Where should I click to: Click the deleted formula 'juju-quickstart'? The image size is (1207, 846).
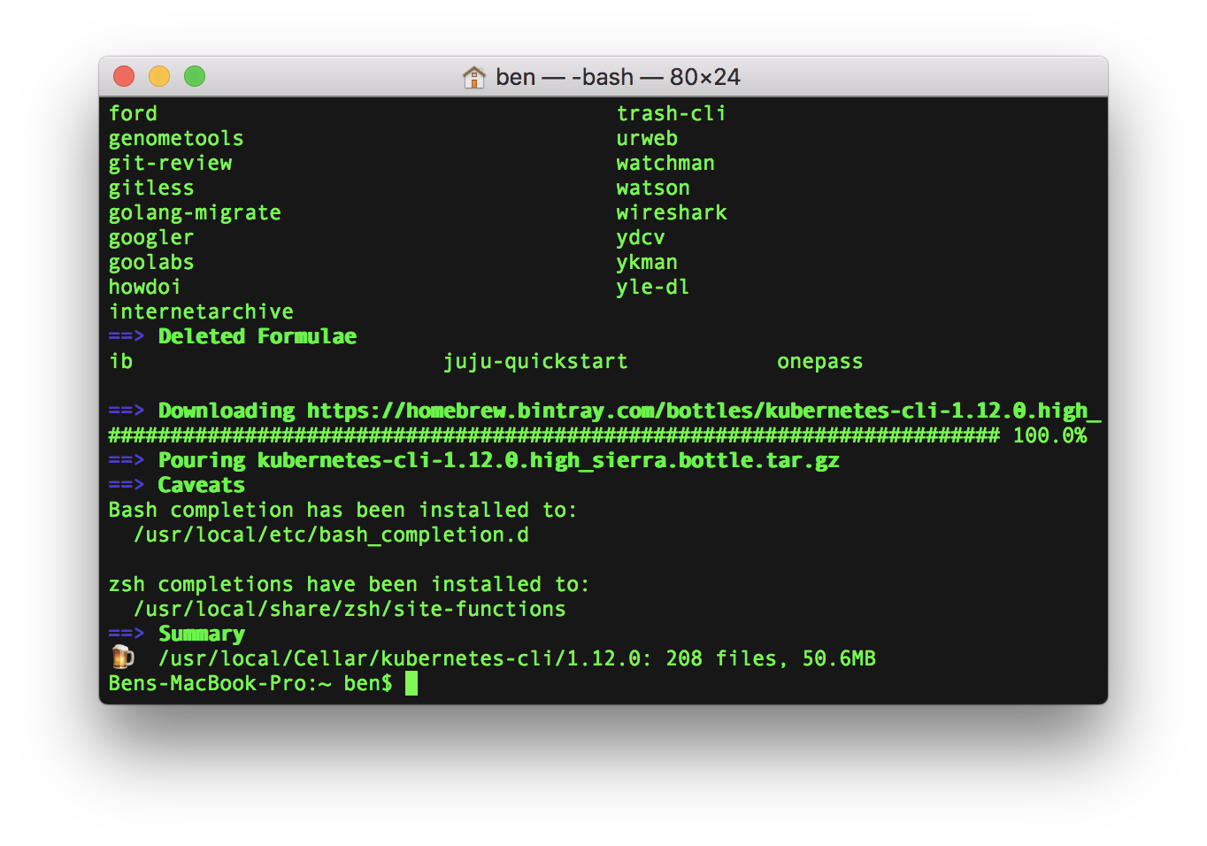point(535,361)
